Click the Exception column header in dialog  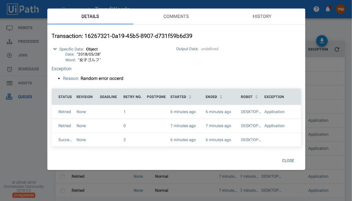point(274,97)
